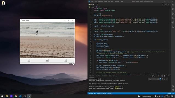This screenshot has height=98, width=175.
Task: Open the run button dropdown arrow
Action: pyautogui.click(x=164, y=4)
